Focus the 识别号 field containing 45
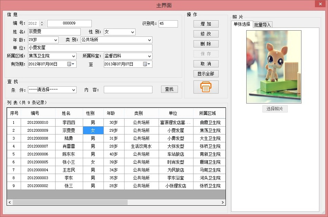Screen dimensions: 328x217 [x=168, y=24]
